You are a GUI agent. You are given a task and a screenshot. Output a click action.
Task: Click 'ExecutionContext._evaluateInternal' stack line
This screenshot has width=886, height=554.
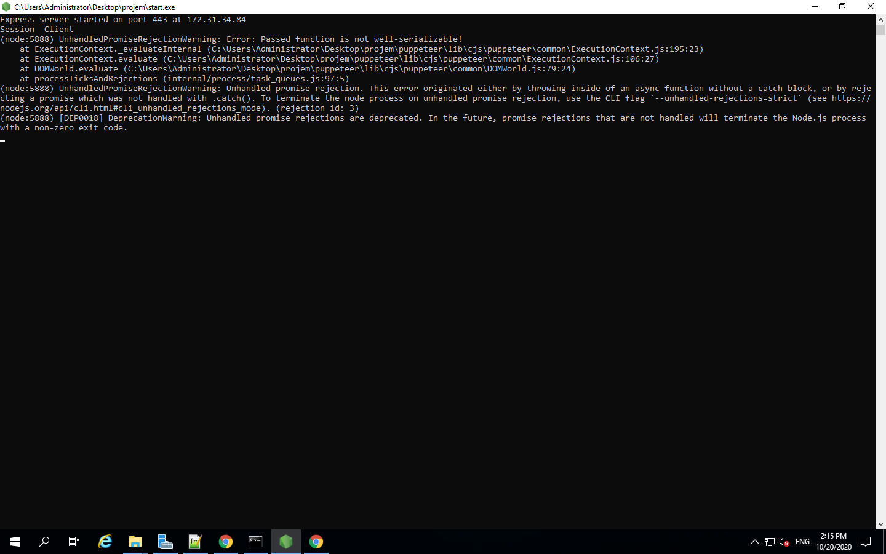[x=362, y=49]
